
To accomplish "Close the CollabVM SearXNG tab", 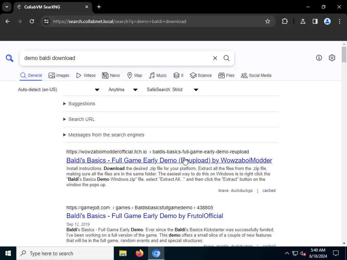I will tap(87, 7).
